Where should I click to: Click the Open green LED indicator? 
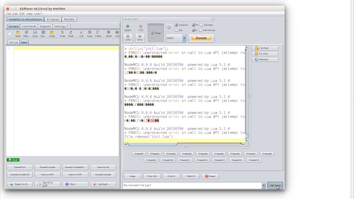tap(128, 26)
